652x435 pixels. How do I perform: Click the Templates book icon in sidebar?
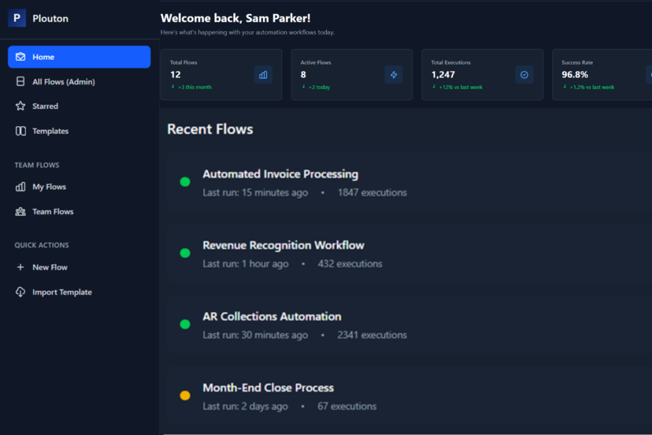[x=20, y=131]
